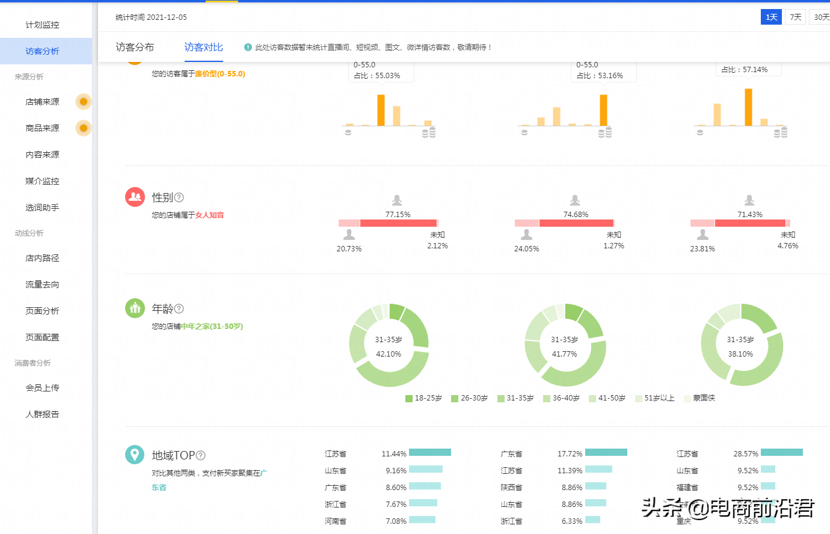Click tallest orange bar in 53.16% chart

[603, 110]
